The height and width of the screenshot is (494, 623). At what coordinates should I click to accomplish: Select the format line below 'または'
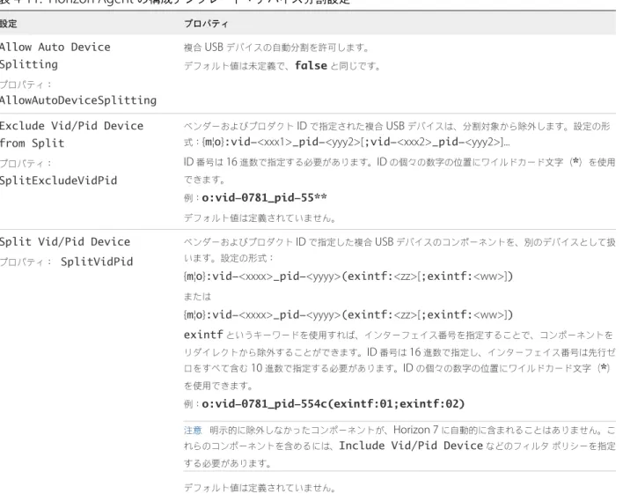pos(348,314)
